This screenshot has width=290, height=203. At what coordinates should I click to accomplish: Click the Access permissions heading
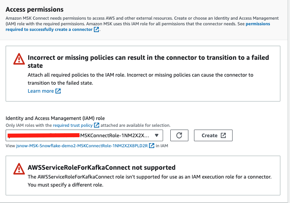pos(35,9)
